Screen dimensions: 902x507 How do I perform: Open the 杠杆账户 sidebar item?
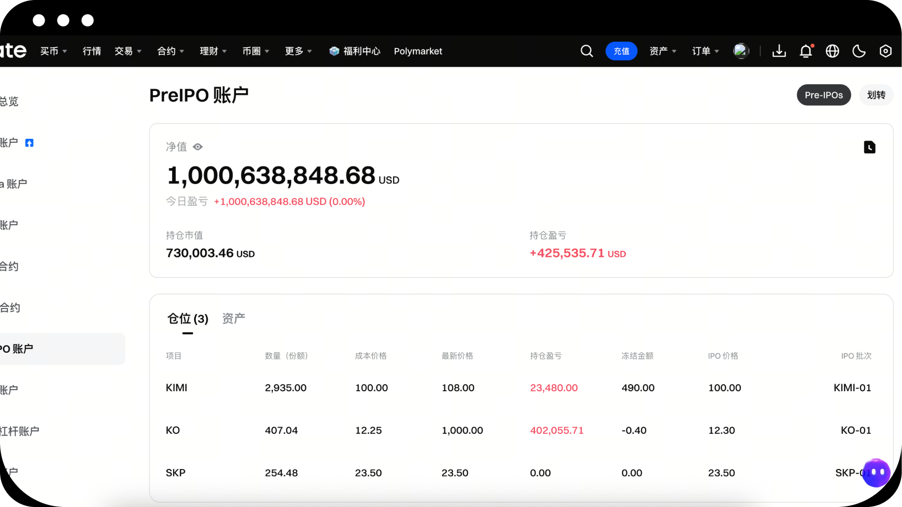coord(20,431)
